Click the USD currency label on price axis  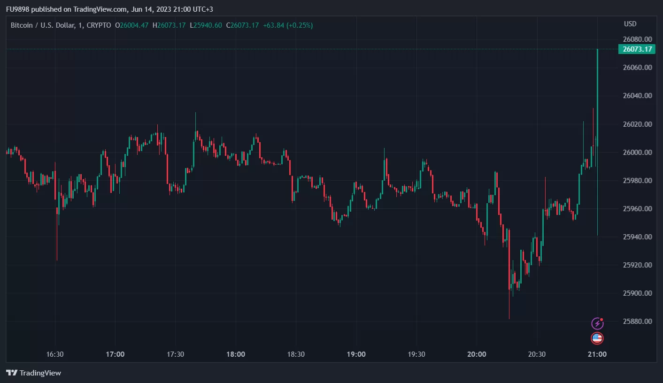[630, 24]
